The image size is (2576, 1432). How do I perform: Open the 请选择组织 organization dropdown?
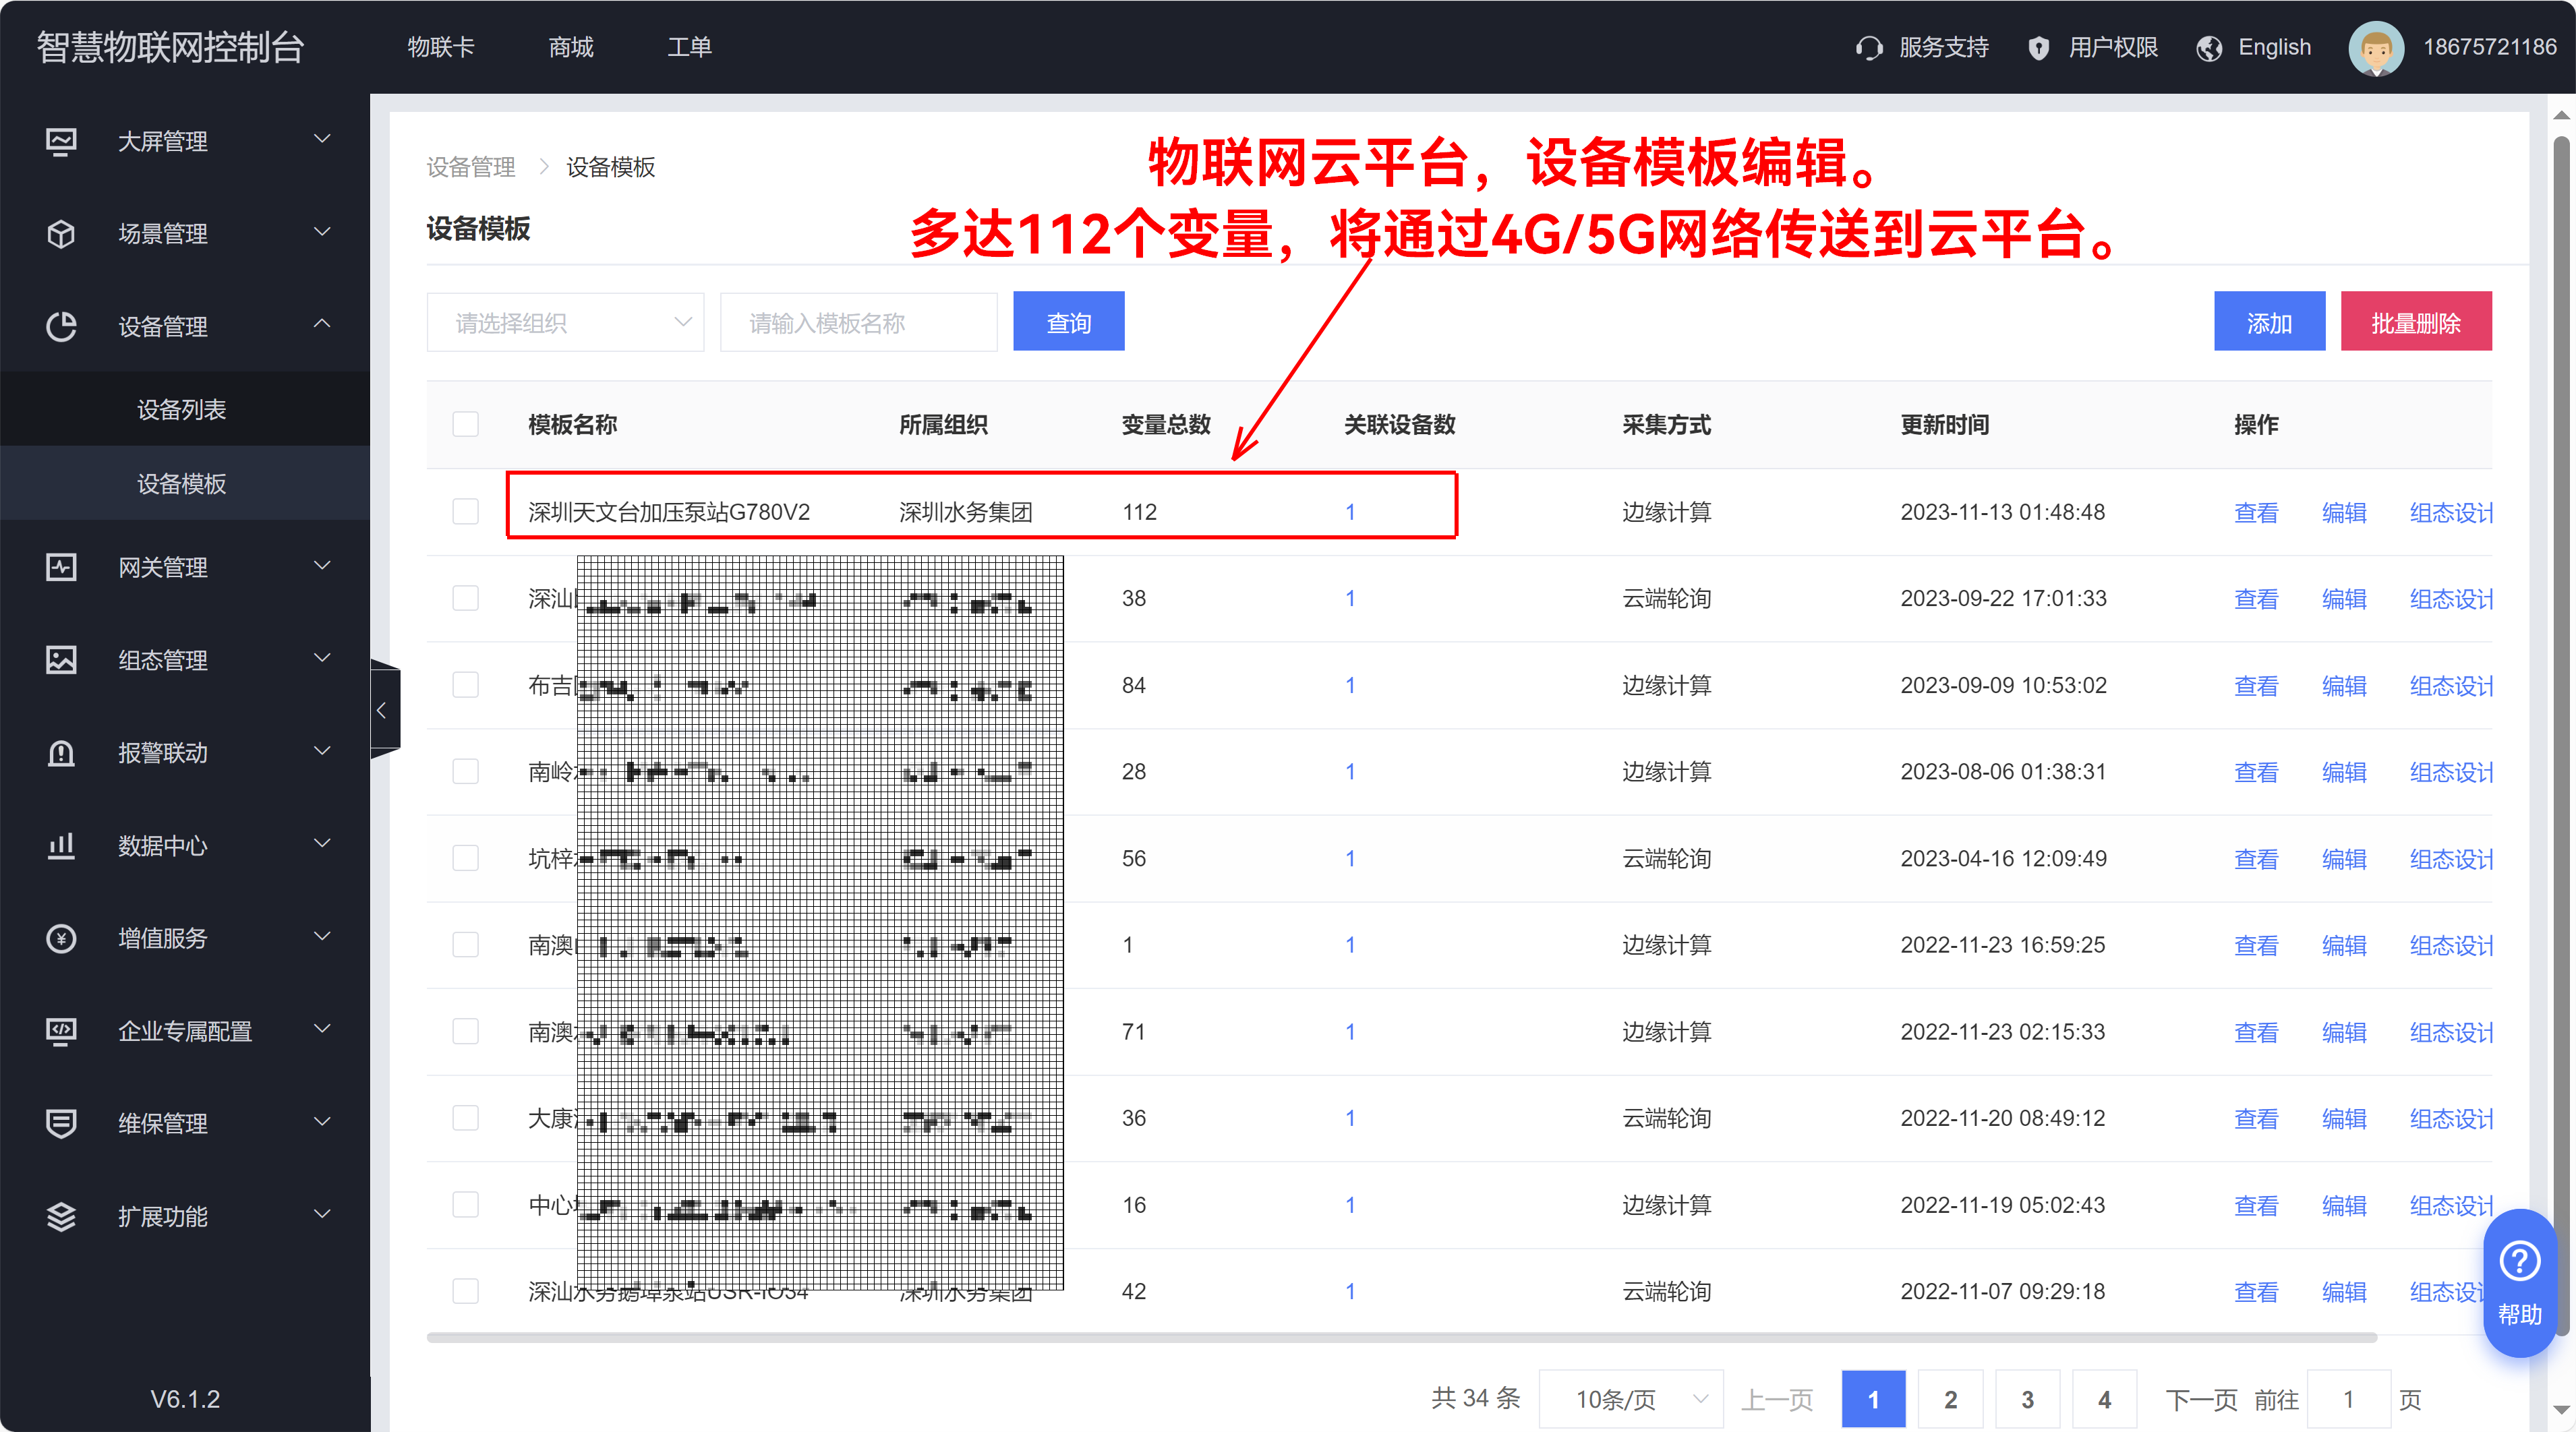tap(565, 322)
